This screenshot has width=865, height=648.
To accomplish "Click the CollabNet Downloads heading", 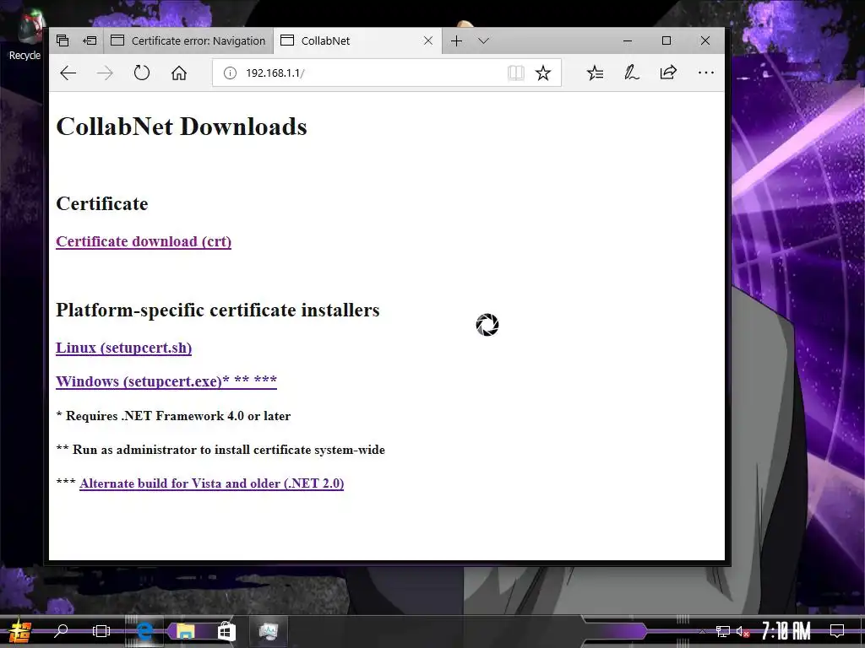I will coord(182,127).
